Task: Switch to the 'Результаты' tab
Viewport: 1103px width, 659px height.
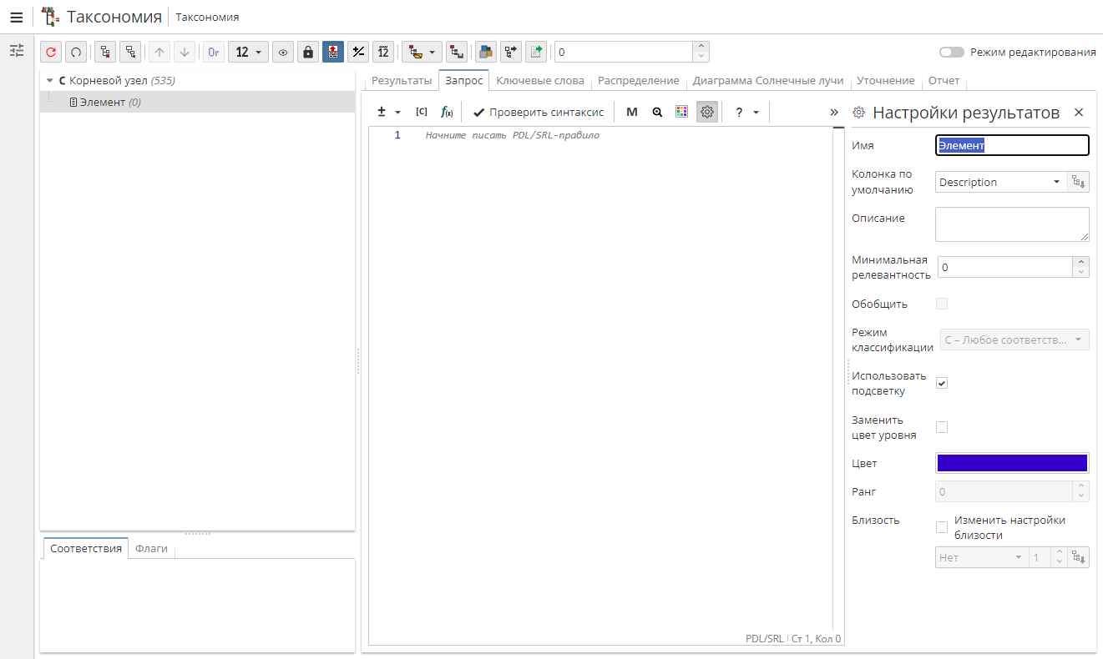Action: (402, 81)
